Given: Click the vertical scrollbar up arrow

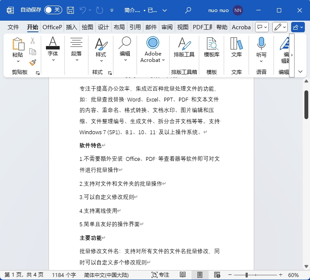Looking at the screenshot, I should 306,81.
